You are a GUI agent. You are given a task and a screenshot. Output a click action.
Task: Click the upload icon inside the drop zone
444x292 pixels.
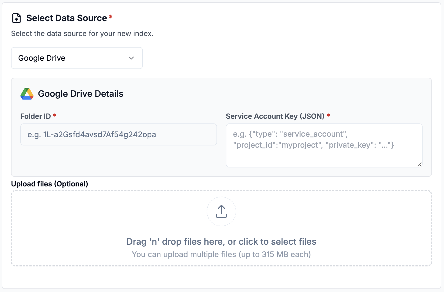pos(221,211)
